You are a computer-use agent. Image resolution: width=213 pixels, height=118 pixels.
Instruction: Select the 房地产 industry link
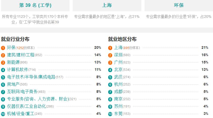coord(13,84)
